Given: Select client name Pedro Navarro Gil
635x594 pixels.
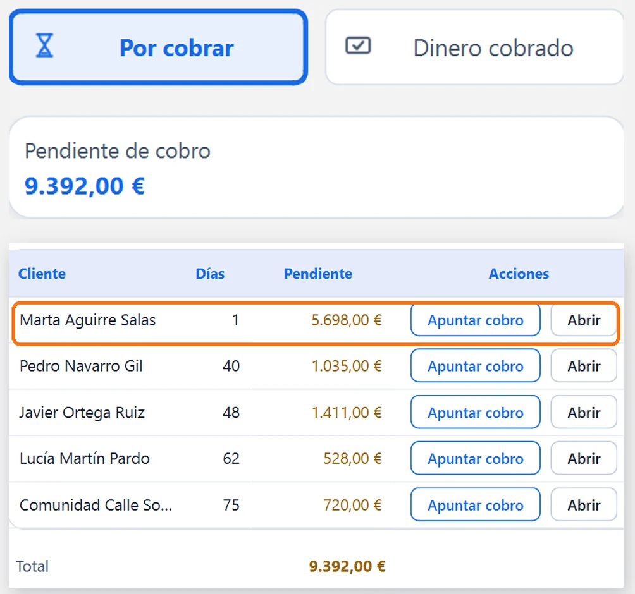Looking at the screenshot, I should click(x=81, y=366).
